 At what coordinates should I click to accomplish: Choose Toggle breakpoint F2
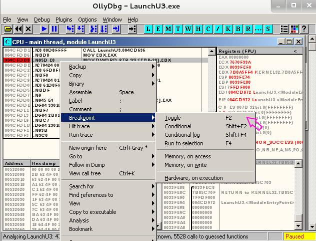click(205, 118)
